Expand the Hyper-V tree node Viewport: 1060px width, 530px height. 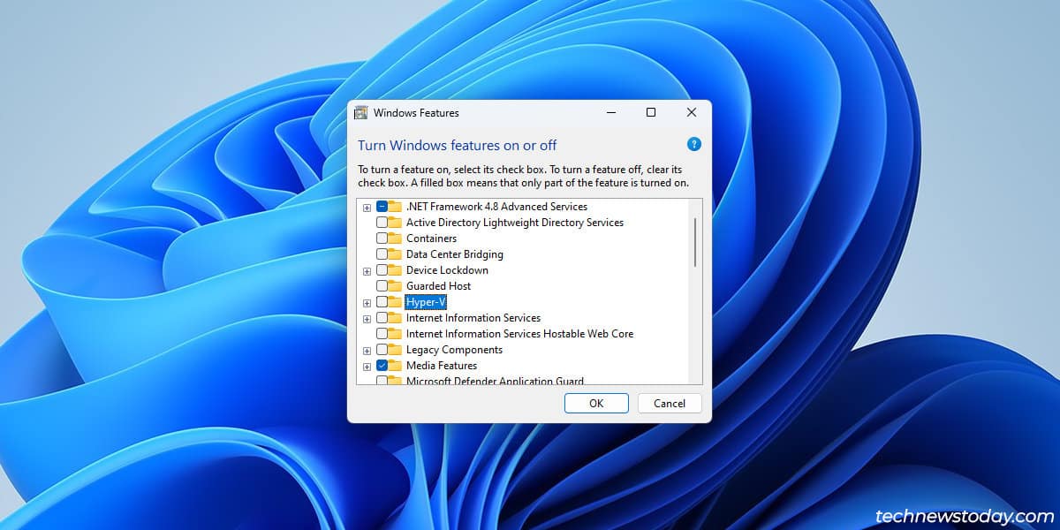[x=367, y=303]
